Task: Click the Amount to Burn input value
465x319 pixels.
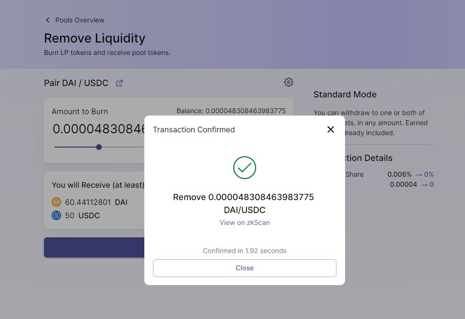Action: (99, 129)
